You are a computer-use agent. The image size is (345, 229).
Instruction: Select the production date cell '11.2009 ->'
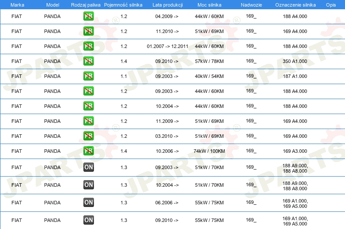pos(167,121)
